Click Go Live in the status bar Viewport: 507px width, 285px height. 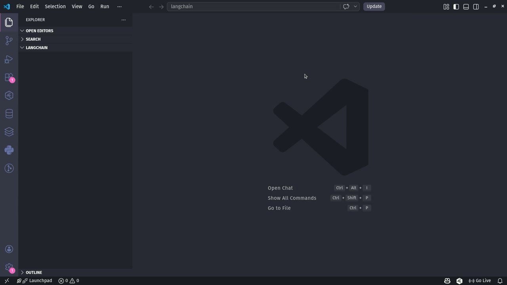point(480,281)
